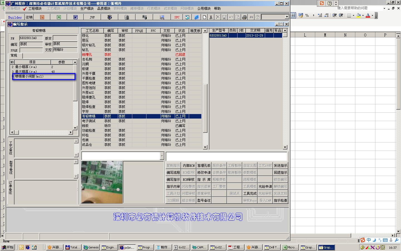Click Excel fill color bucket swatch

point(358,15)
